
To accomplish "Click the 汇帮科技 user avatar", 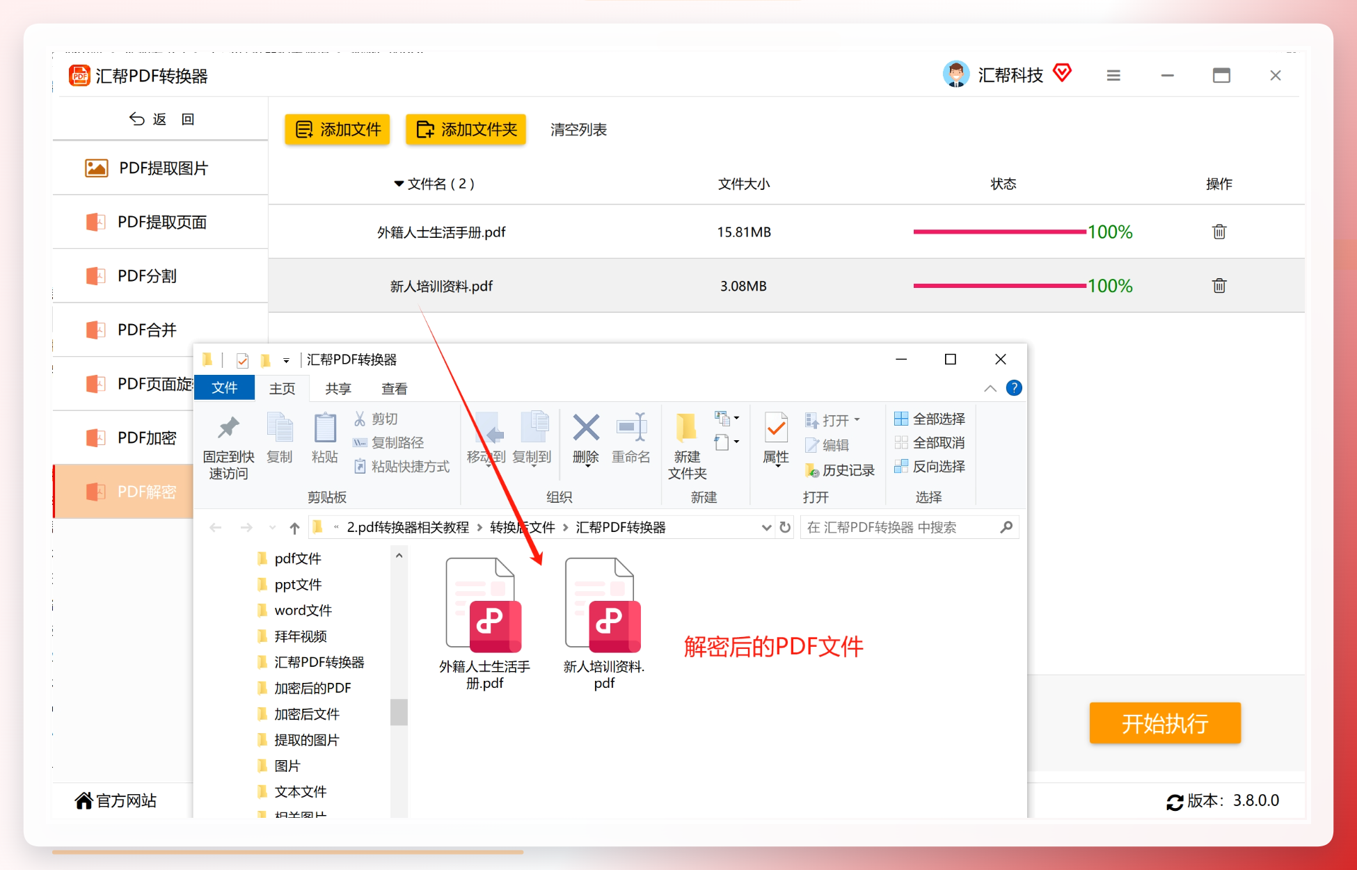I will click(x=956, y=74).
